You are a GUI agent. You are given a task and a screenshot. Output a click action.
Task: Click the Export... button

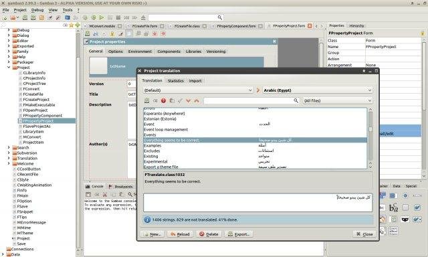point(239,234)
